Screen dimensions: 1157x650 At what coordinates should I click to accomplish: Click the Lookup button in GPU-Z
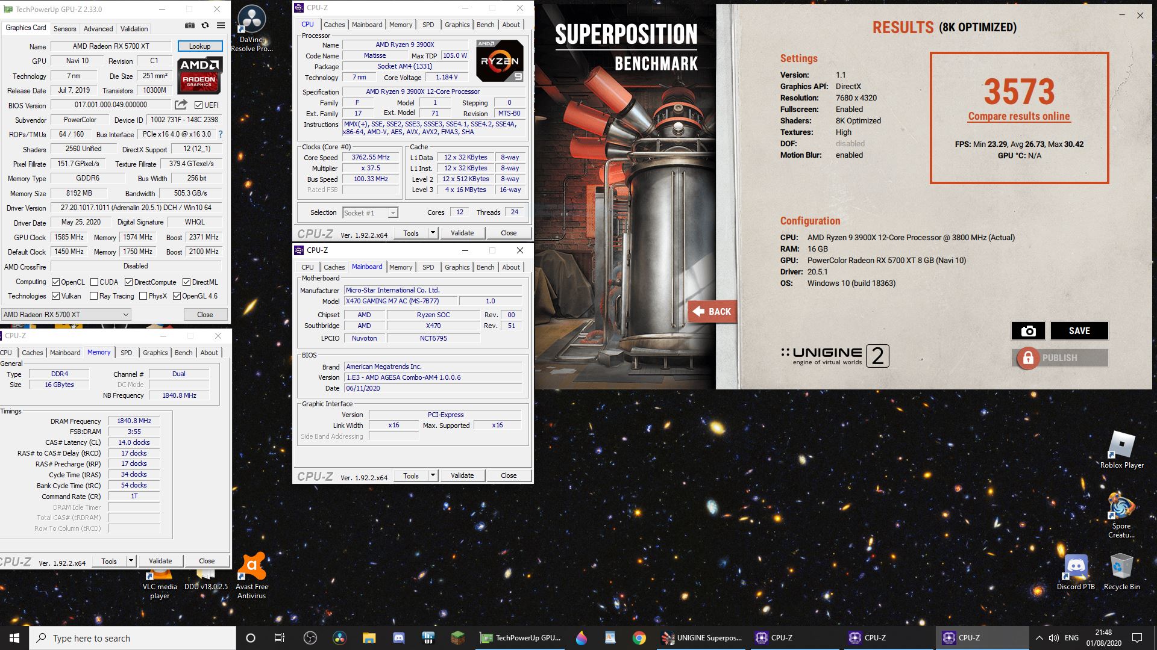200,46
